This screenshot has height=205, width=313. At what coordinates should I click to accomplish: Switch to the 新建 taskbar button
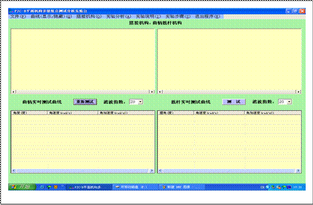tap(182, 187)
